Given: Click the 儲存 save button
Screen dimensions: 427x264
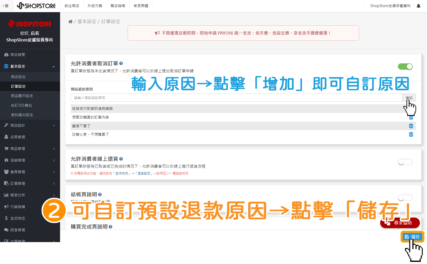Looking at the screenshot, I should 412,237.
